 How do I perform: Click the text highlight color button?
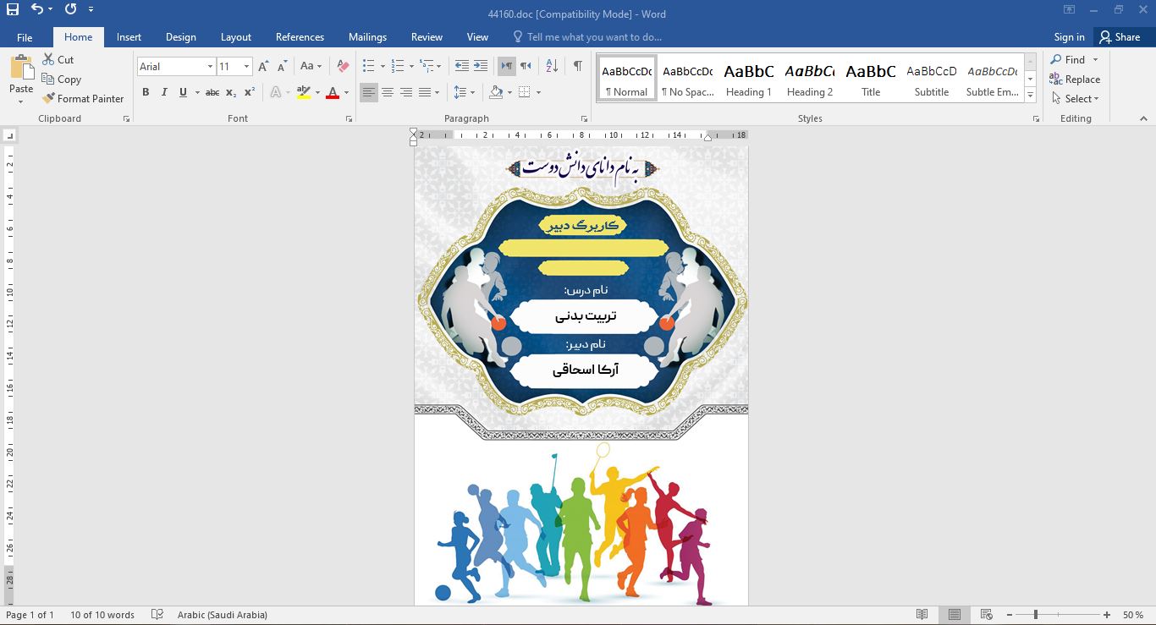click(304, 92)
